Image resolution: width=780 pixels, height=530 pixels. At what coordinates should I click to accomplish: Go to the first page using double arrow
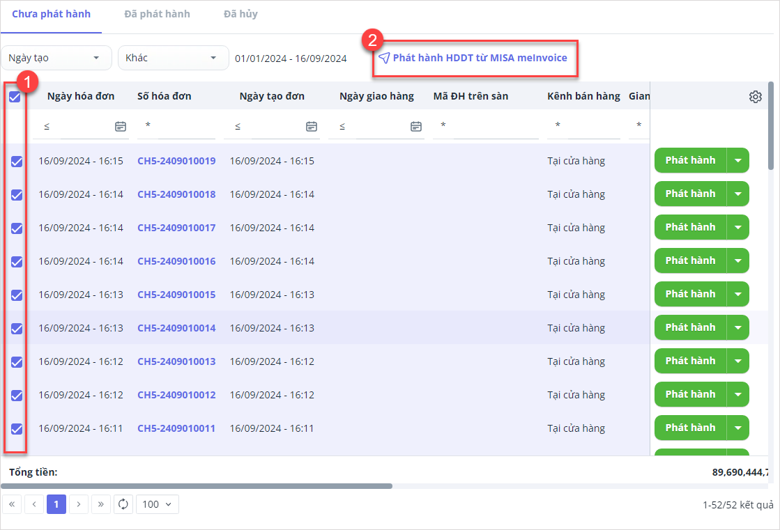(x=12, y=504)
